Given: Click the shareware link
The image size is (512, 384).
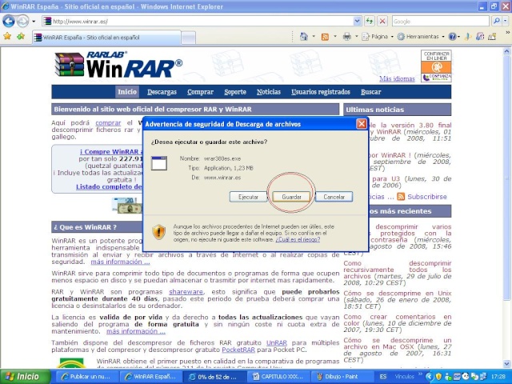Looking at the screenshot, I should point(186,291).
